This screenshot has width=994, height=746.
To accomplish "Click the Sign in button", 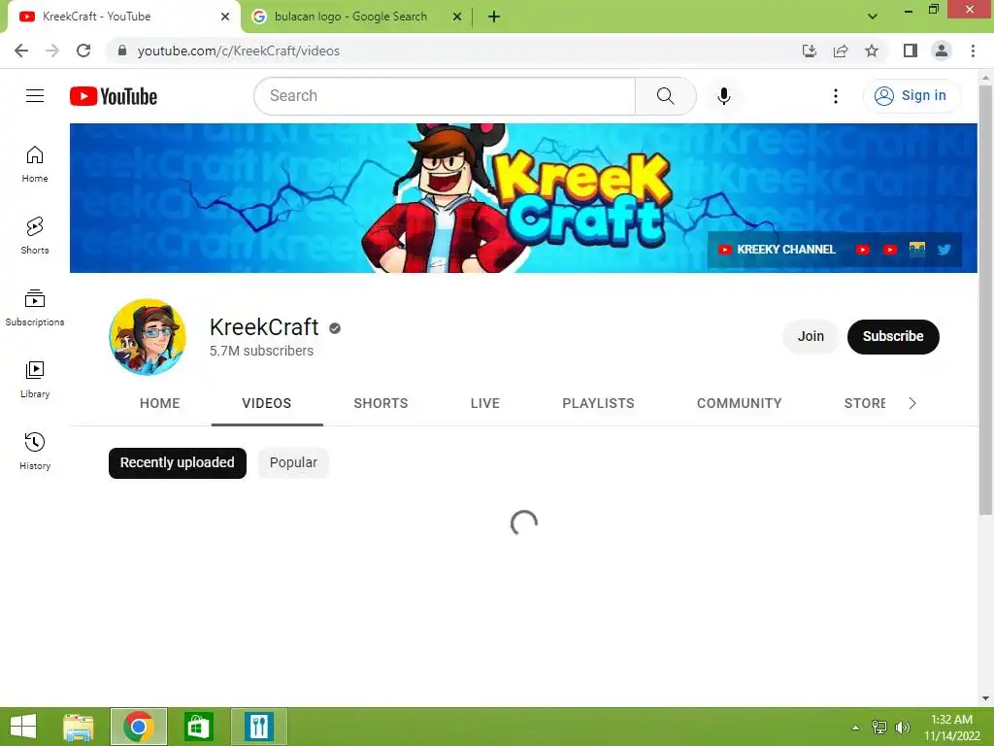I will click(x=911, y=96).
